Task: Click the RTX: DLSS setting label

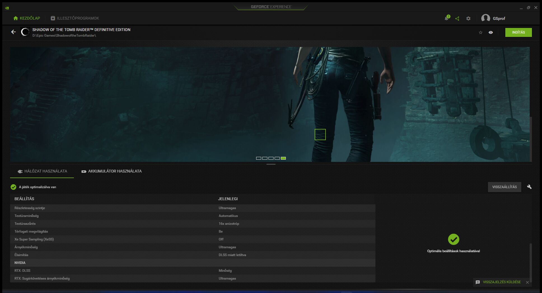Action: click(x=22, y=271)
